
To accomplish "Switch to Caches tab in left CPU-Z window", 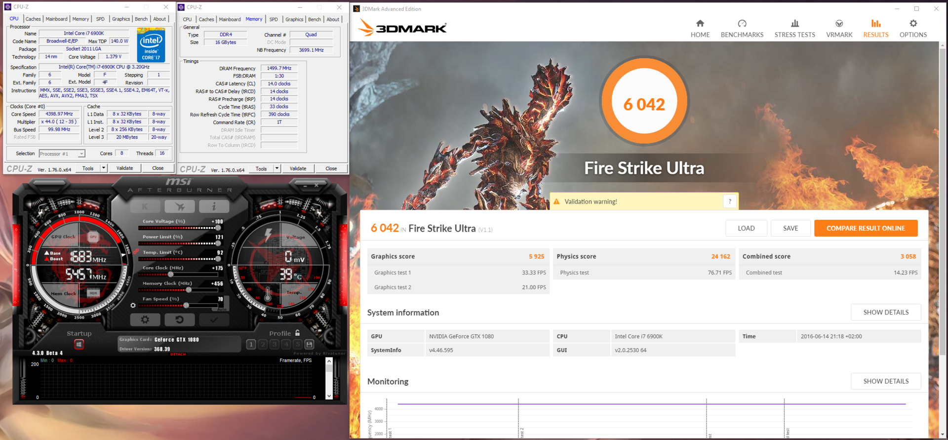I will click(33, 19).
